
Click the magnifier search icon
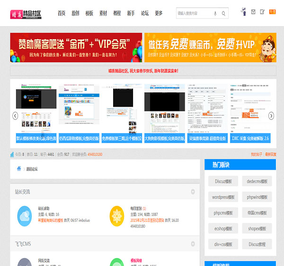point(224,13)
